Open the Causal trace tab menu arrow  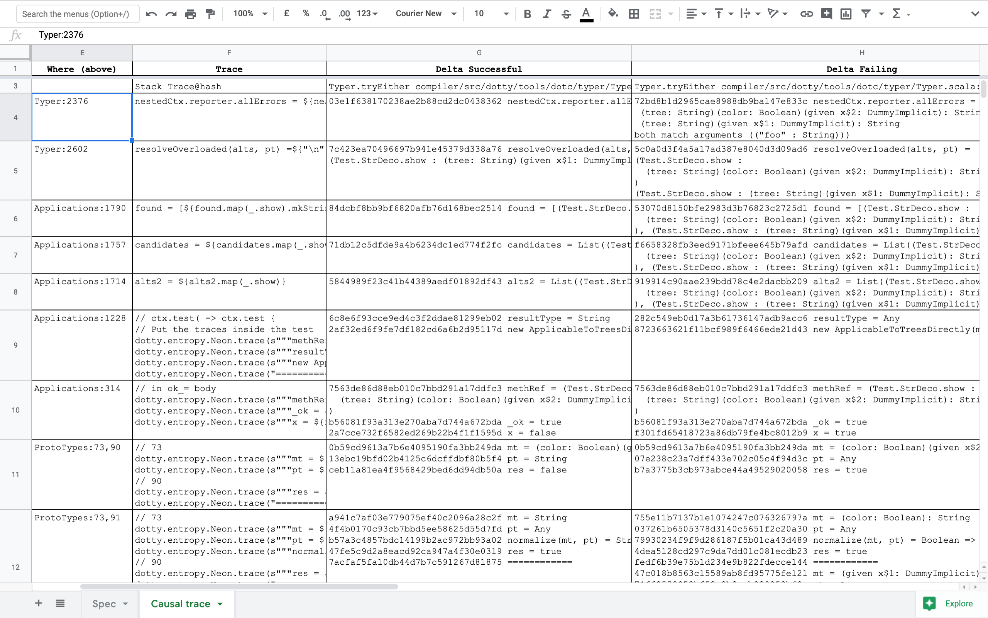point(220,604)
